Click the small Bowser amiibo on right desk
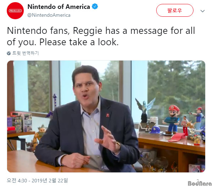Screen dimensions: 213x187 point(197,140)
